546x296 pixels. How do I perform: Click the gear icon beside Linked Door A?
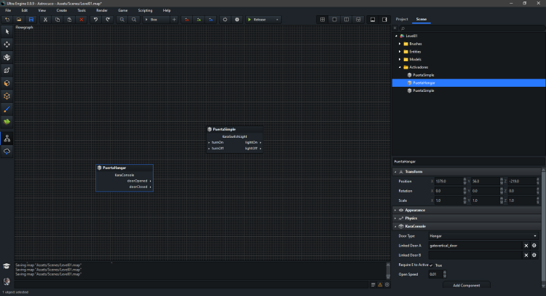(x=534, y=246)
